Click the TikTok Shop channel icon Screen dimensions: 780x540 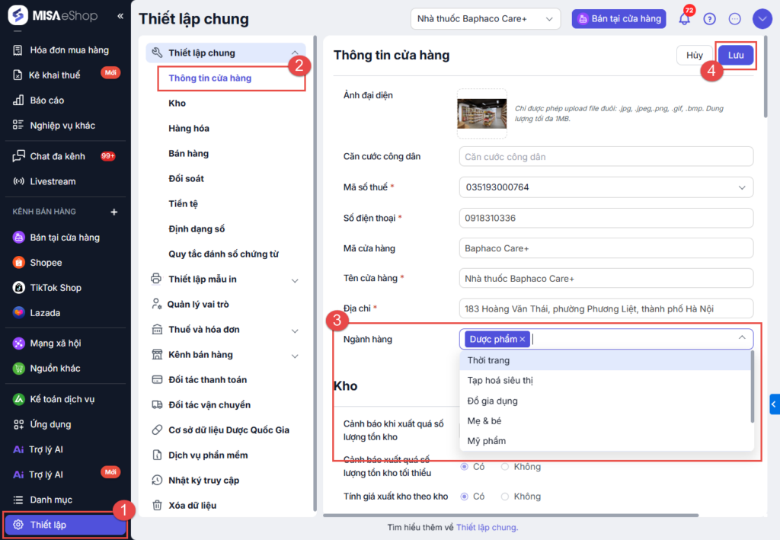pyautogui.click(x=18, y=287)
